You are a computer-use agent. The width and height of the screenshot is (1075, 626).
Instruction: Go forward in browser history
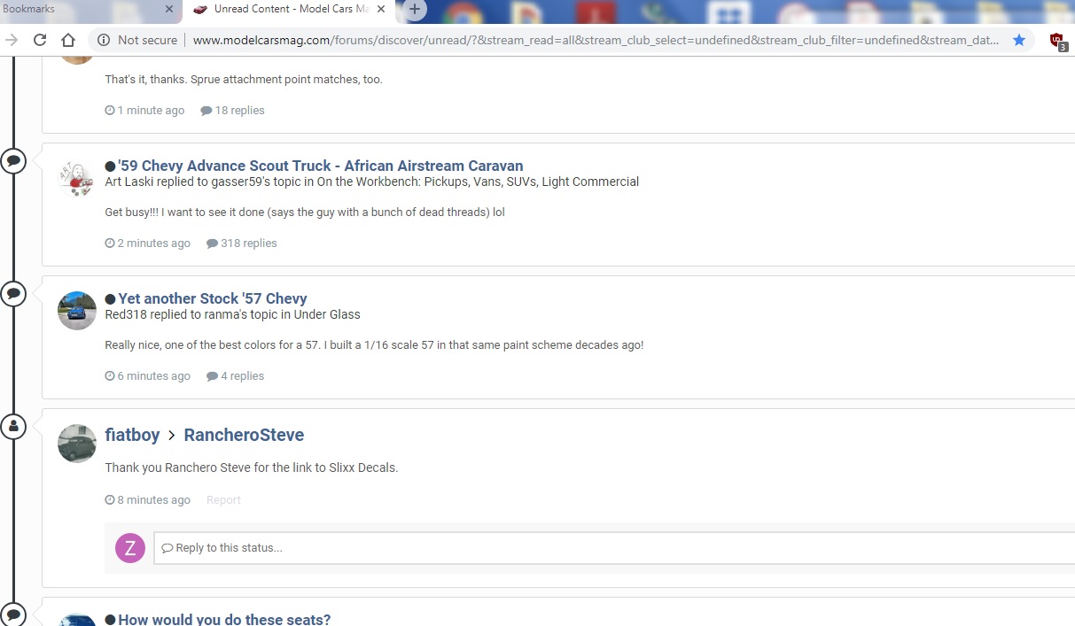pyautogui.click(x=12, y=40)
